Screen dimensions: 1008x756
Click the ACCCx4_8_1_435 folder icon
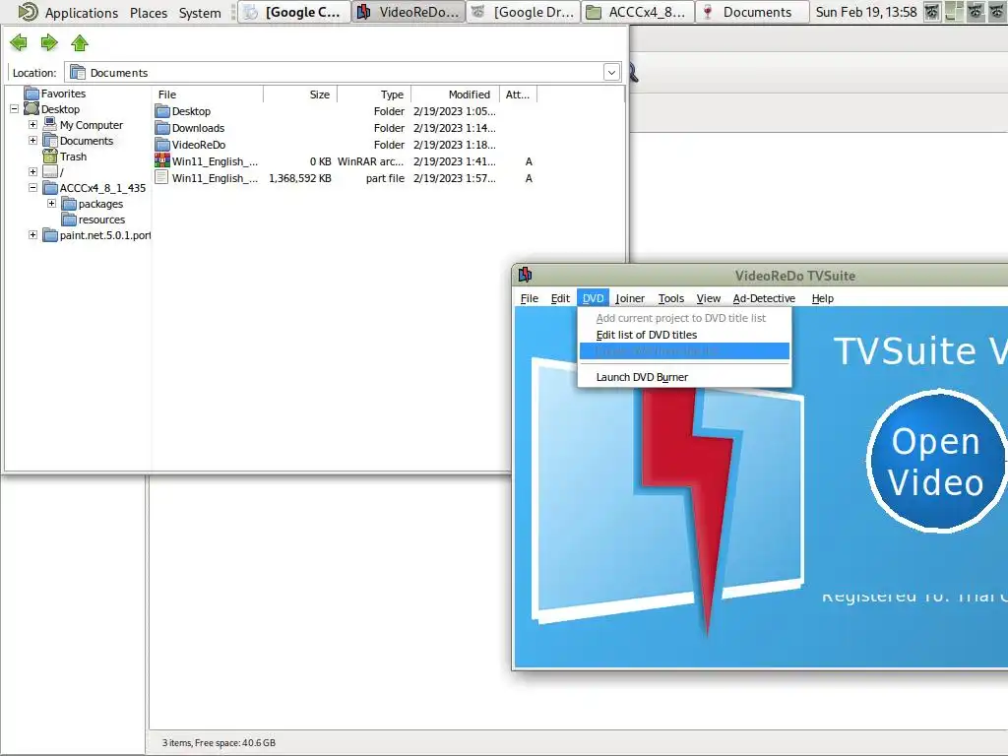coord(50,188)
